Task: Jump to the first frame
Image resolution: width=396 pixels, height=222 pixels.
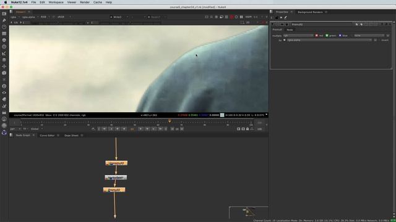Action: click(x=104, y=129)
